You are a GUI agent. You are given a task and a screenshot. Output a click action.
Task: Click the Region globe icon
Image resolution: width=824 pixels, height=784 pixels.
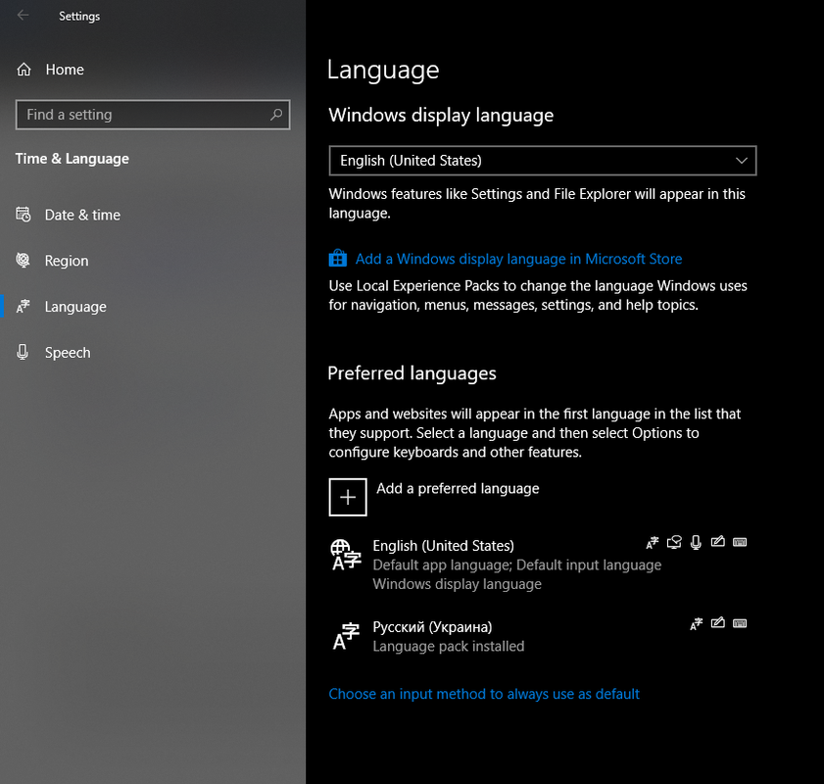[24, 260]
